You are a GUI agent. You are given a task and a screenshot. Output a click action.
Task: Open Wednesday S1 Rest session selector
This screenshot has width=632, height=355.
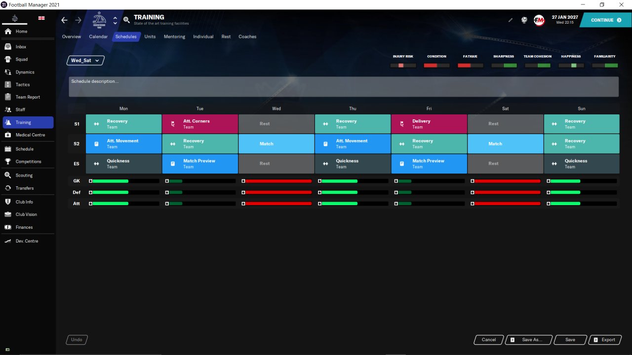276,124
